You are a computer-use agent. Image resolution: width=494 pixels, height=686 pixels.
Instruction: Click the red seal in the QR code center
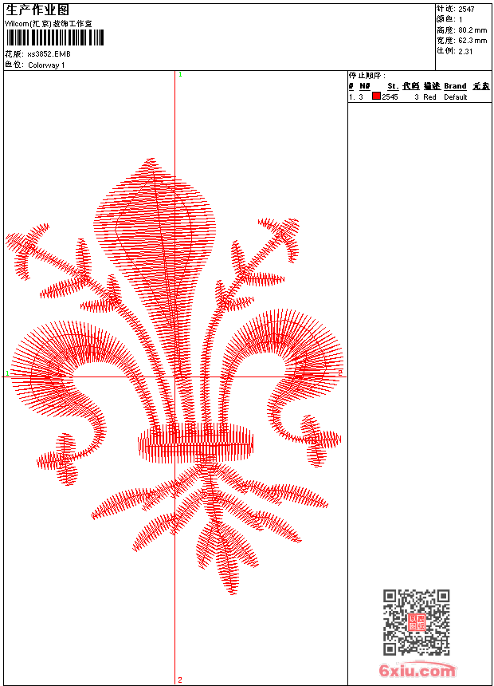[x=417, y=622]
